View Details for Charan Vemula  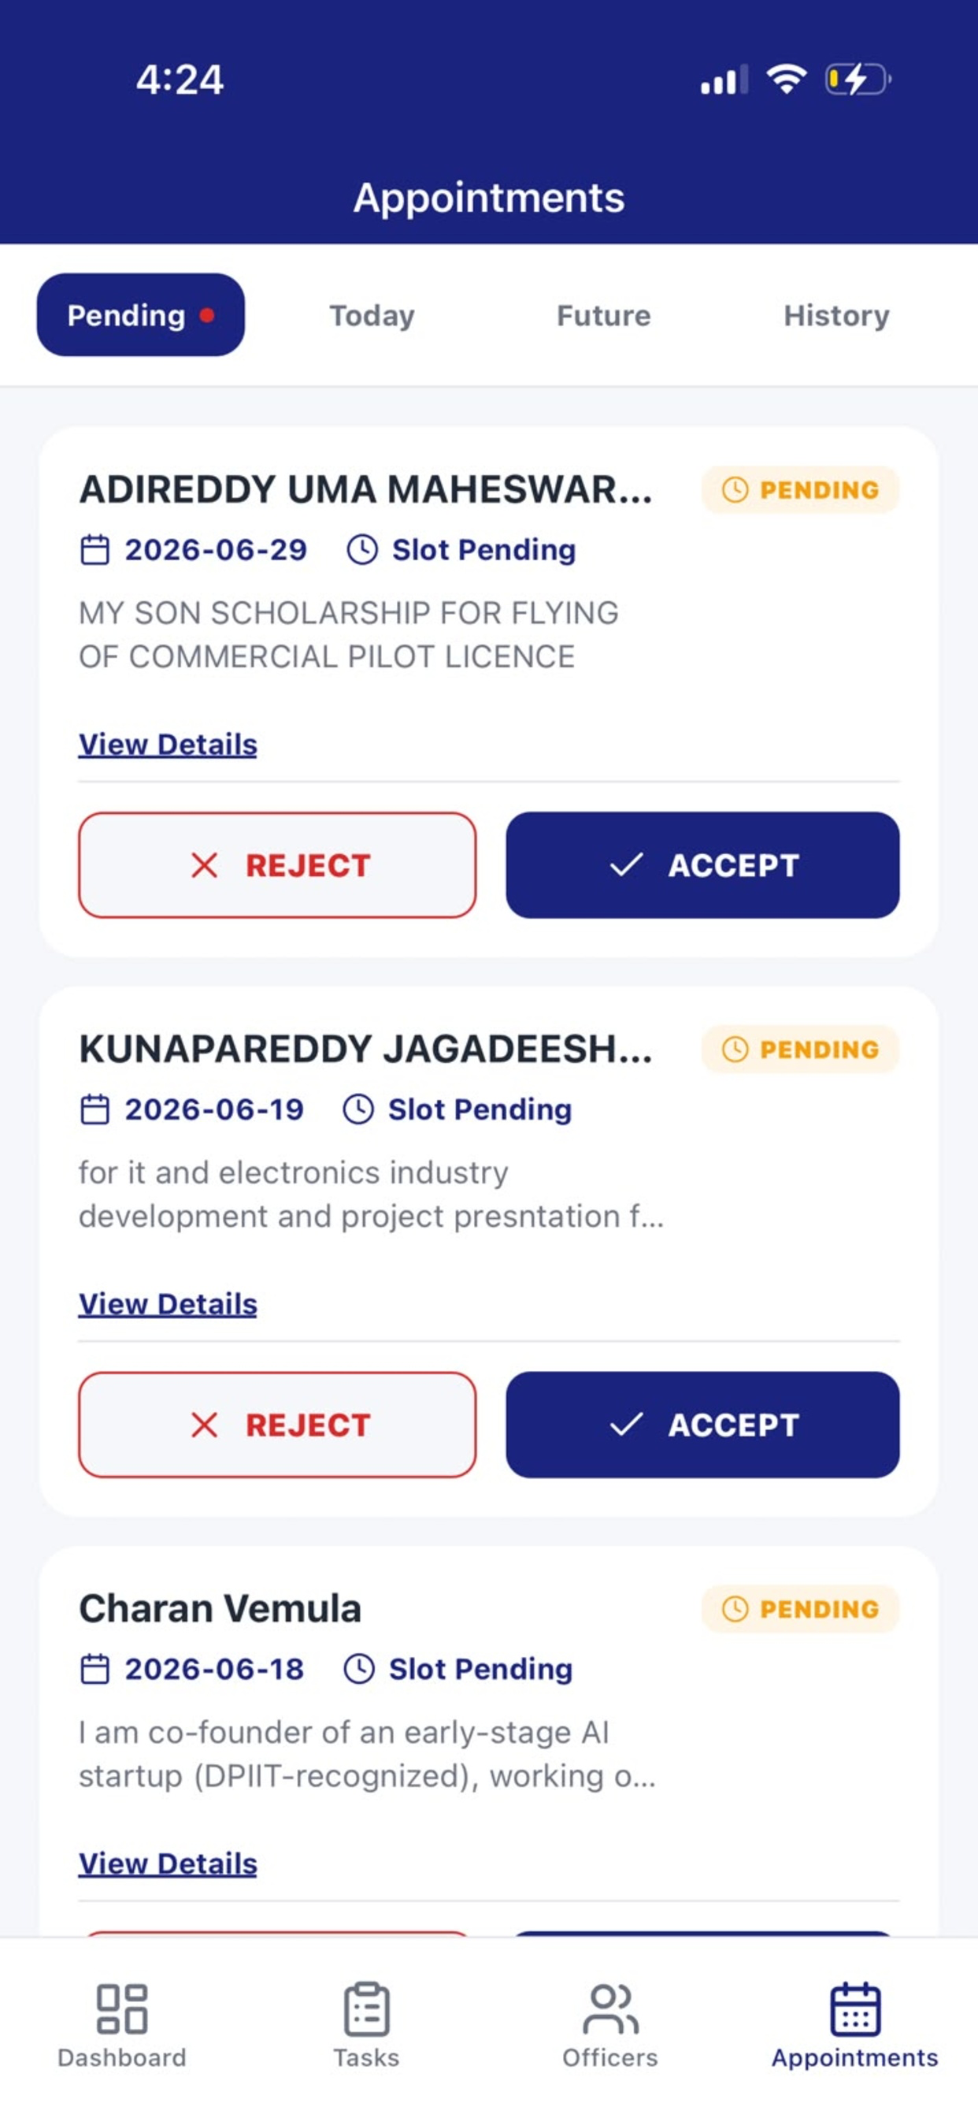pos(168,1863)
